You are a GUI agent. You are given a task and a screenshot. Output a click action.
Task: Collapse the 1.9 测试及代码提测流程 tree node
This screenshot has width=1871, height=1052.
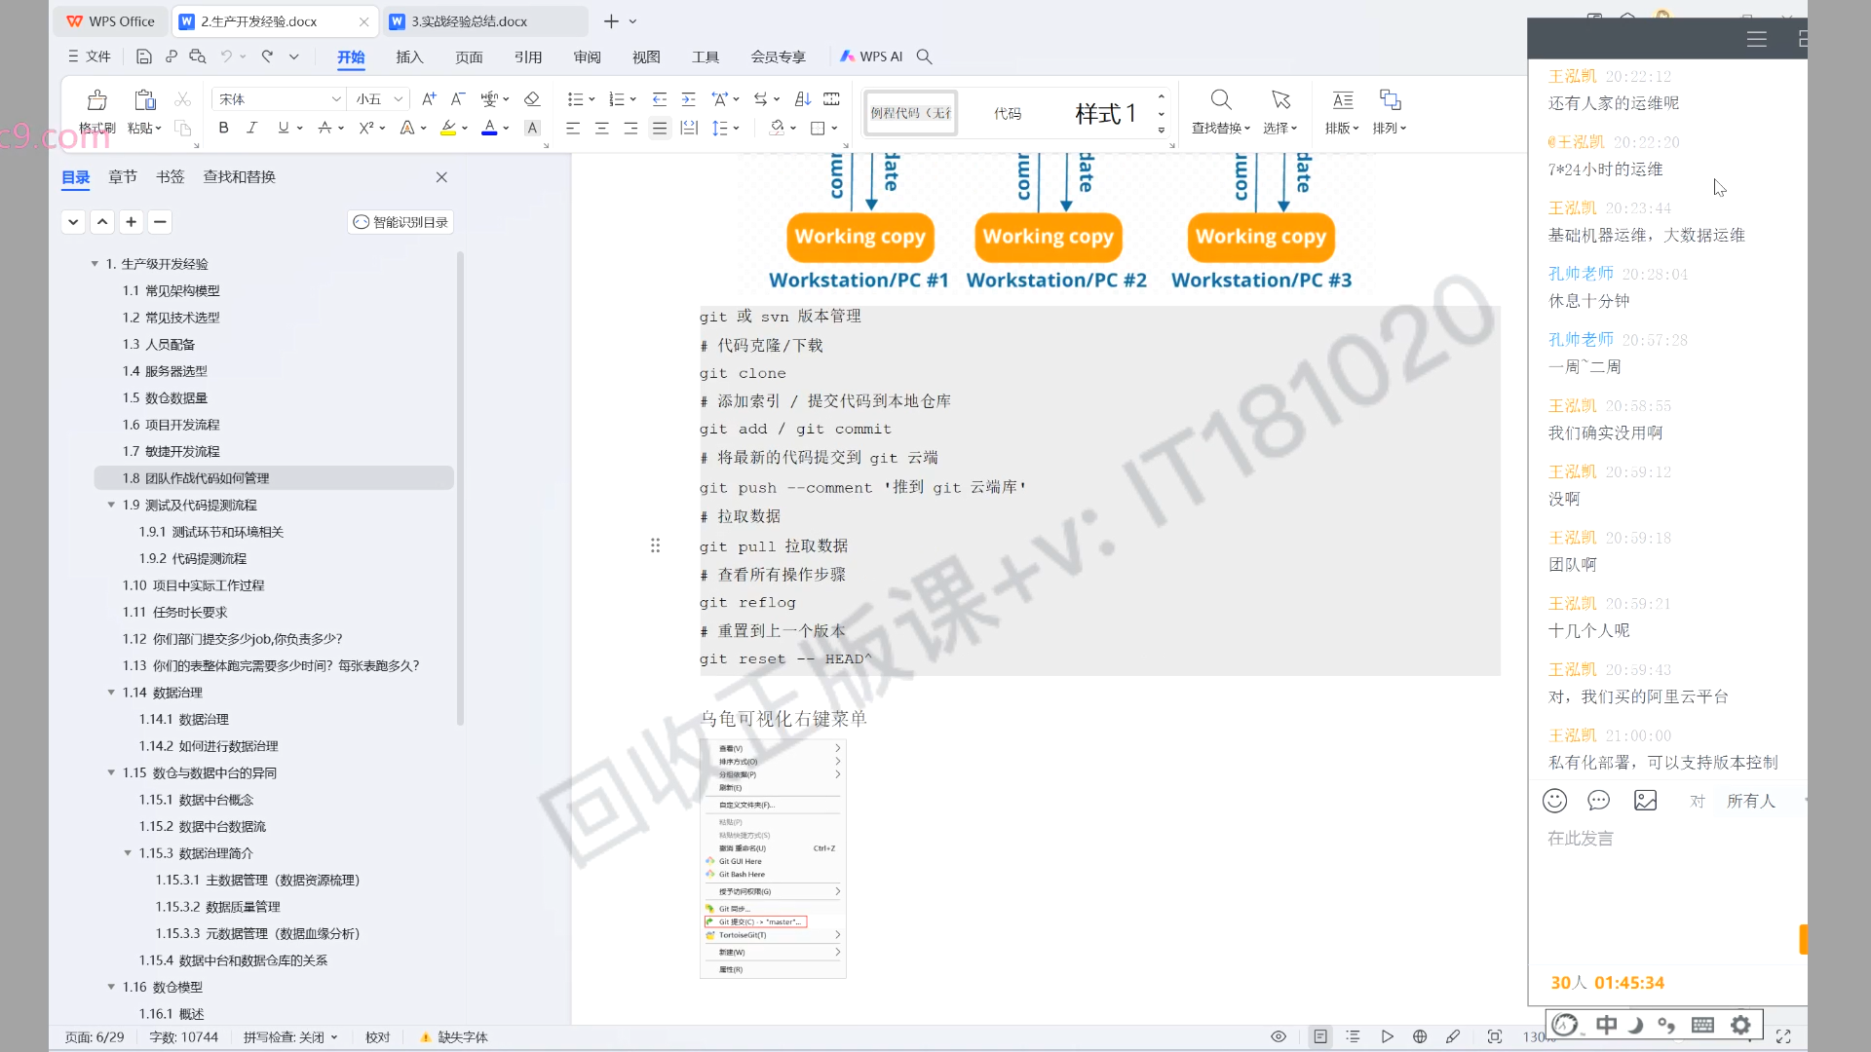[111, 505]
